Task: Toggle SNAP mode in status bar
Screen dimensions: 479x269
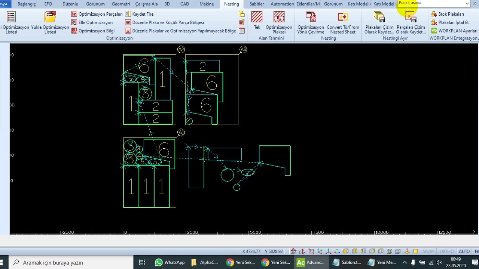Action: (x=428, y=251)
